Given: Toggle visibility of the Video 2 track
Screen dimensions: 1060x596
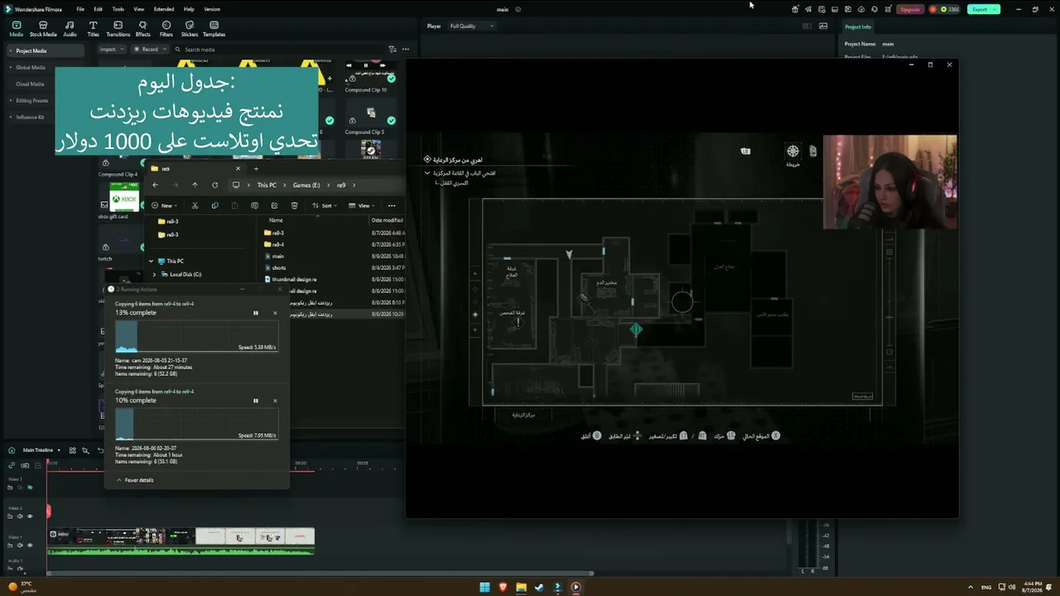Looking at the screenshot, I should tap(30, 517).
